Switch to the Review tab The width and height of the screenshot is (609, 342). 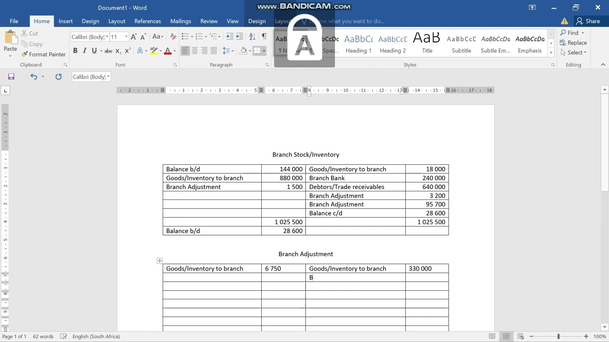[209, 21]
